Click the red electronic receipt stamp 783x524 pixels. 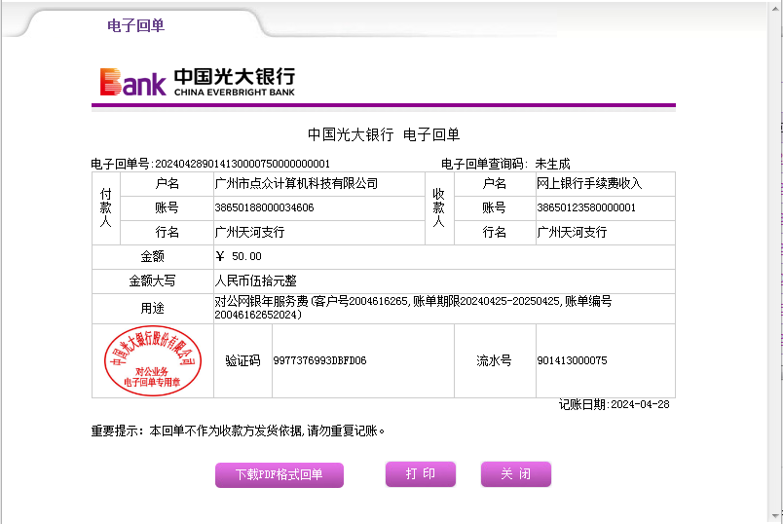[152, 360]
